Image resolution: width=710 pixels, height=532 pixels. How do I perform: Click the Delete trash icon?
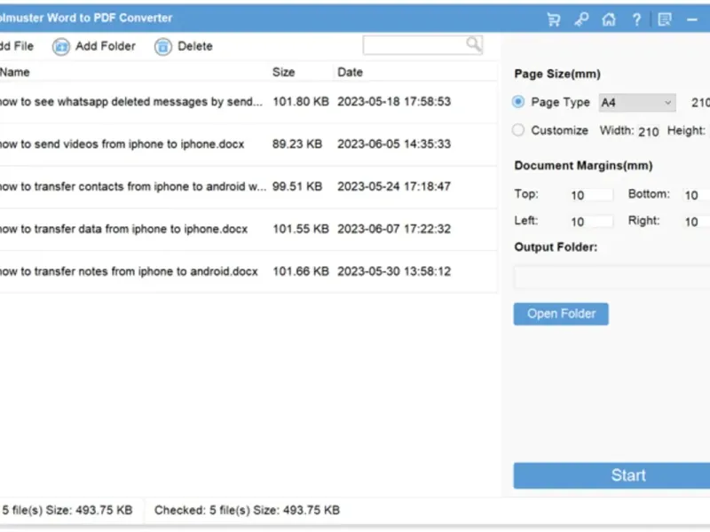(163, 46)
